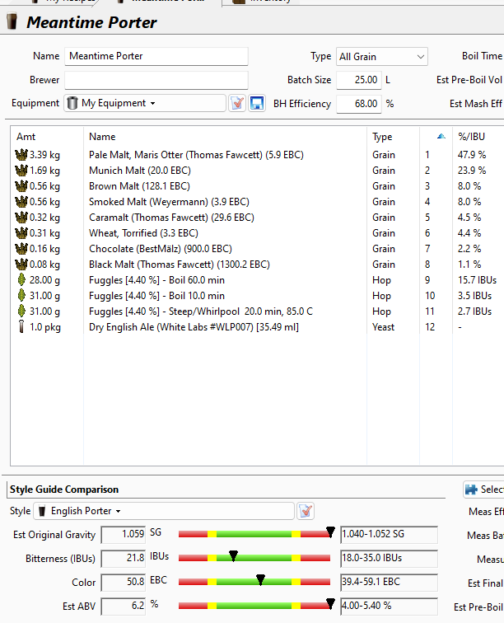This screenshot has width=504, height=623.
Task: Open the My Equipment dropdown
Action: click(x=145, y=103)
